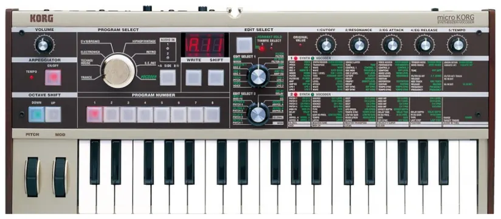Toggle the Arpeggiator ON/OFF button
The height and width of the screenshot is (219, 501).
click(53, 77)
